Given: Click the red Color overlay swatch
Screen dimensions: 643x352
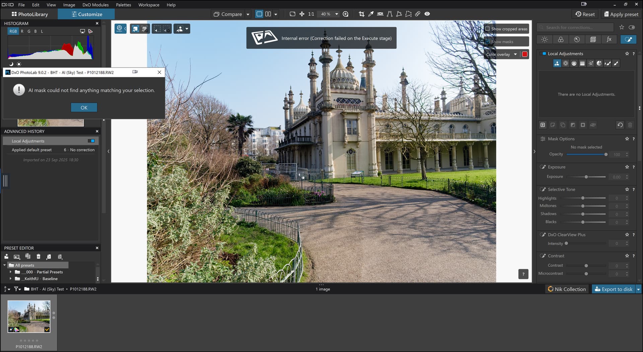Looking at the screenshot, I should [525, 54].
